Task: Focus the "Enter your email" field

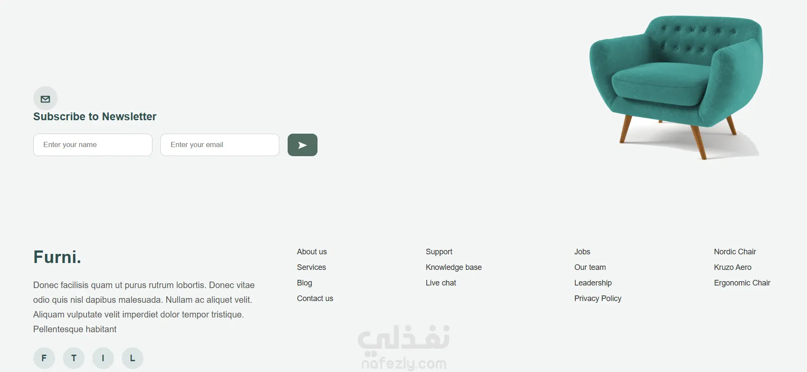Action: (x=220, y=145)
